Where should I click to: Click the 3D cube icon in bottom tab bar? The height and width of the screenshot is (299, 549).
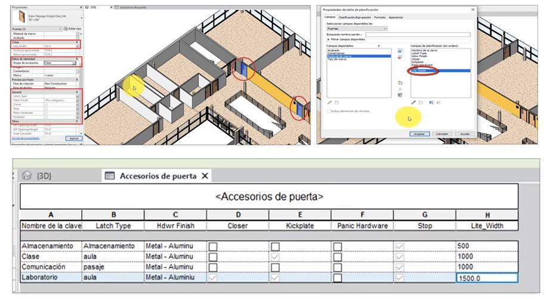click(27, 176)
